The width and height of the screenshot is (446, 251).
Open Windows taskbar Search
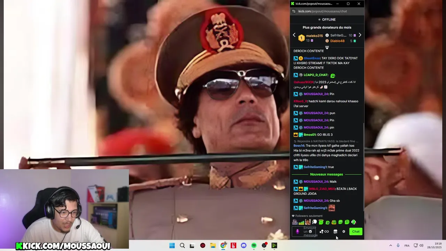coord(182,245)
